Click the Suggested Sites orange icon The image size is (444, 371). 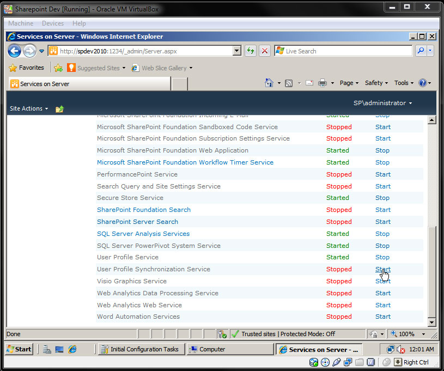coord(71,68)
